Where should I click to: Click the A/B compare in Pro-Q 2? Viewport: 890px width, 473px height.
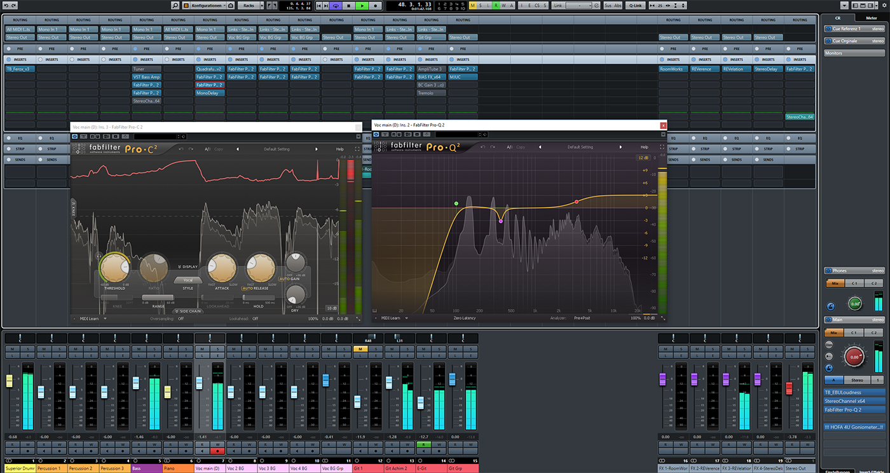510,147
